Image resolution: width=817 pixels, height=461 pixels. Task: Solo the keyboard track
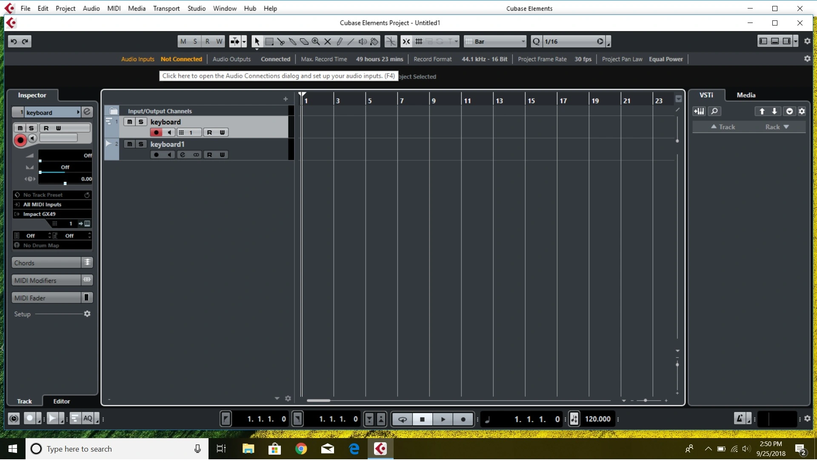pyautogui.click(x=141, y=122)
